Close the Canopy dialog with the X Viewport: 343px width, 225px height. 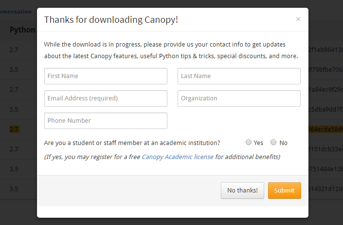click(x=298, y=19)
